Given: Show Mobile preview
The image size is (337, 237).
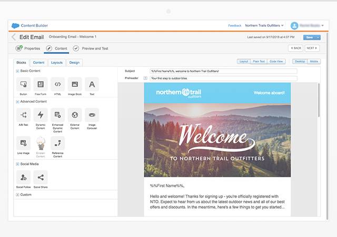Looking at the screenshot, I should pos(314,62).
